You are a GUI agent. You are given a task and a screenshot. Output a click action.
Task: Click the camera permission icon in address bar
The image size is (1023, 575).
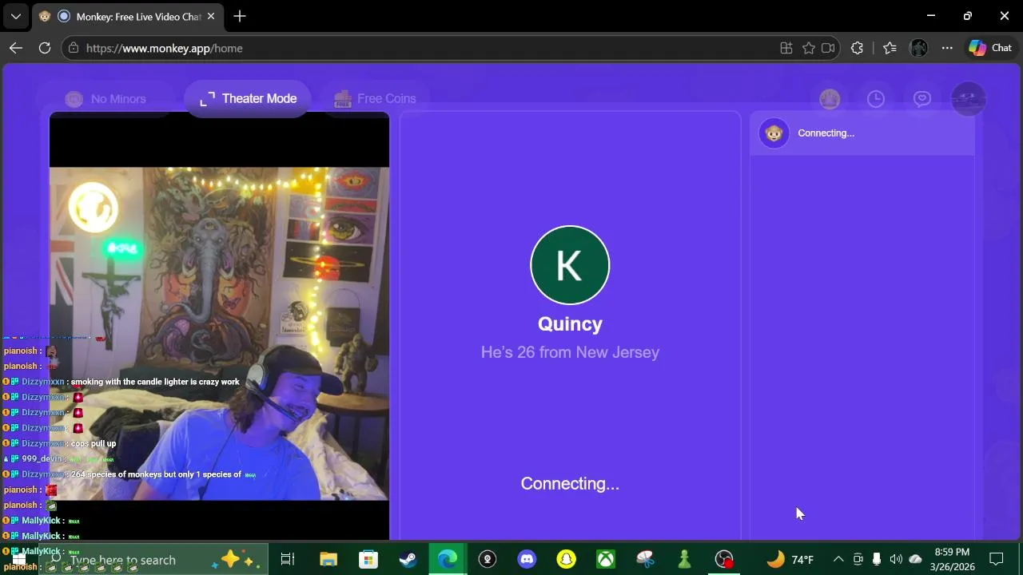coord(829,48)
